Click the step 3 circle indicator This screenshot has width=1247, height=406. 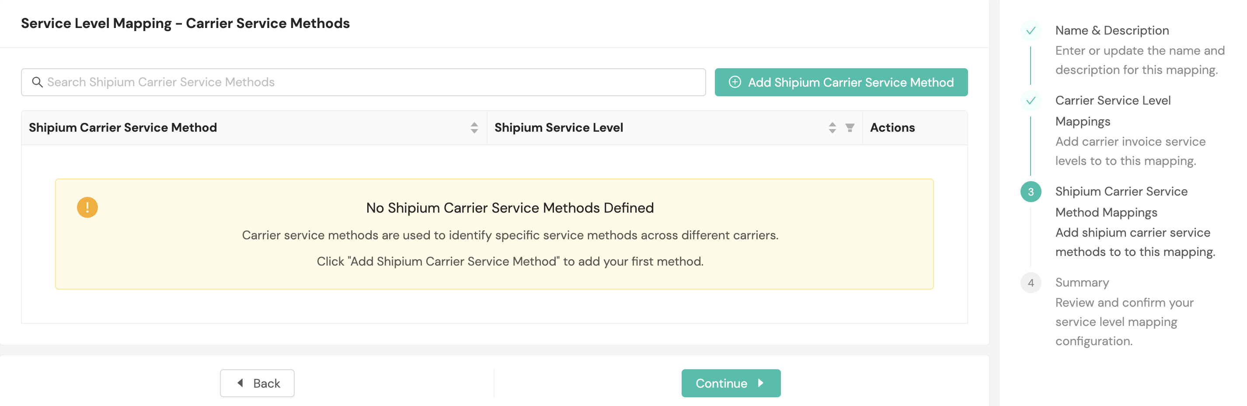pyautogui.click(x=1031, y=192)
